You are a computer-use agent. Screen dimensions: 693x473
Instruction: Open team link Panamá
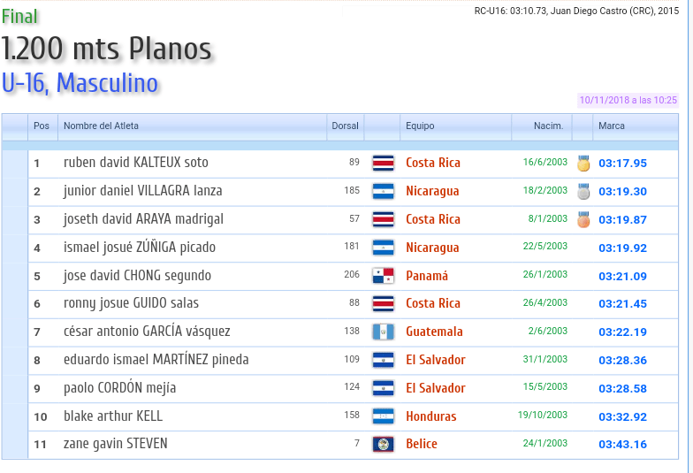[427, 276]
